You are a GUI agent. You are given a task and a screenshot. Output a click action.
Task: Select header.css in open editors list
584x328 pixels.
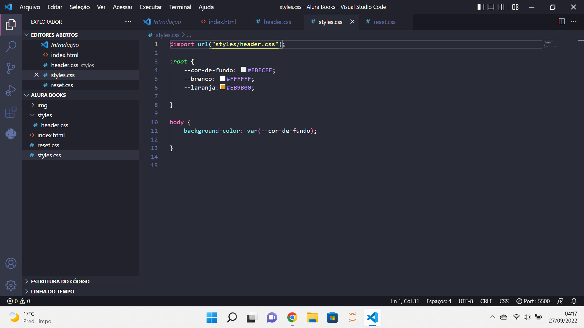81,65
